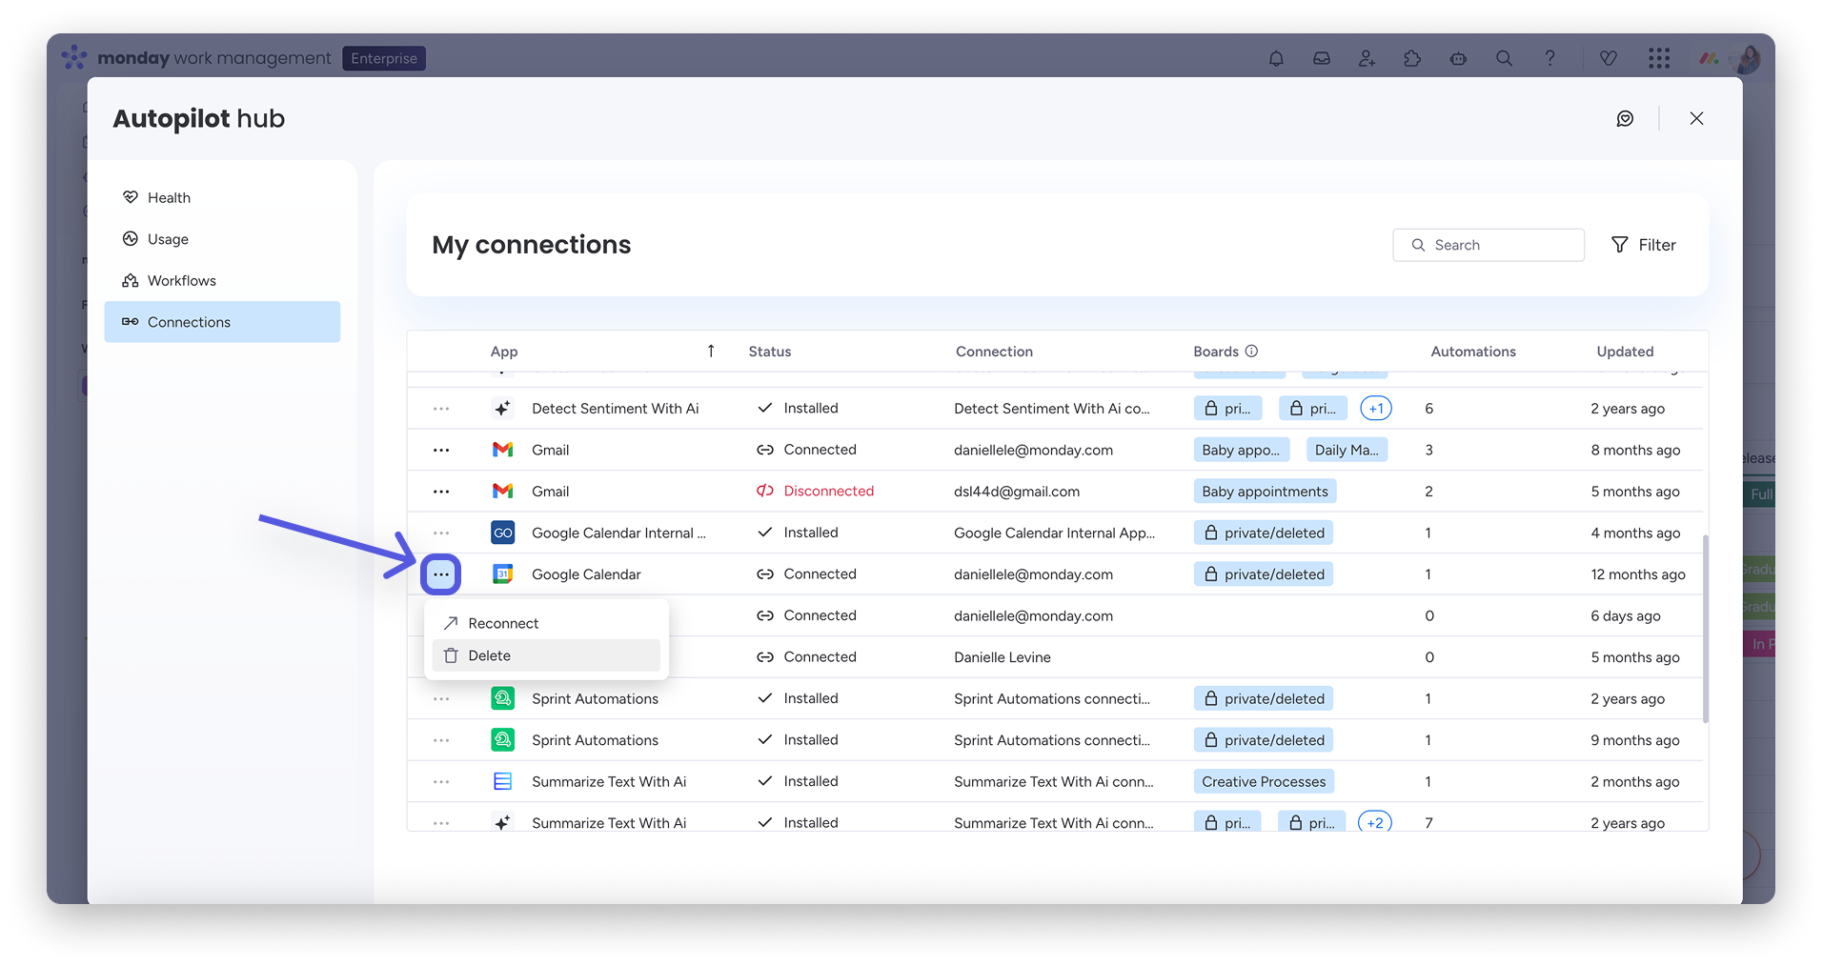Open the inbox icon in monday top bar
The height and width of the screenshot is (966, 1823).
click(x=1322, y=59)
